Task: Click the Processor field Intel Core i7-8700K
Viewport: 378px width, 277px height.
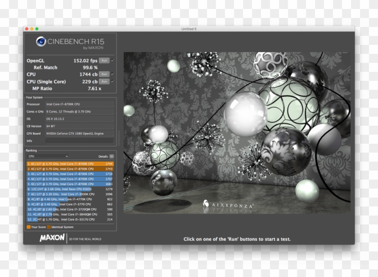Action: tap(79, 104)
